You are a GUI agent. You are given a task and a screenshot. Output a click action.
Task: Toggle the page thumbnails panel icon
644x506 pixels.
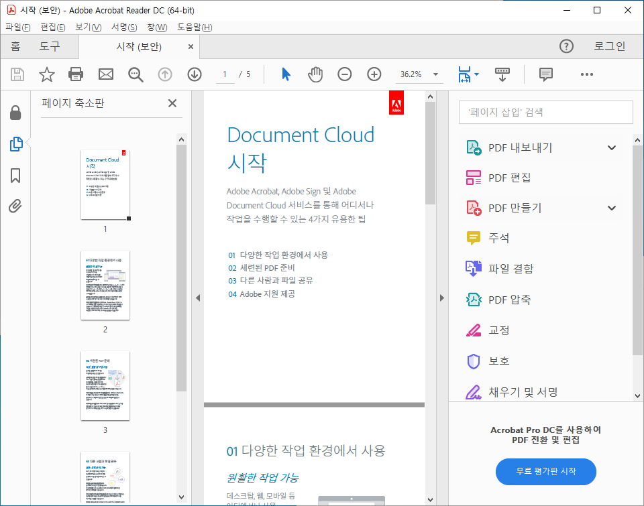[x=16, y=144]
